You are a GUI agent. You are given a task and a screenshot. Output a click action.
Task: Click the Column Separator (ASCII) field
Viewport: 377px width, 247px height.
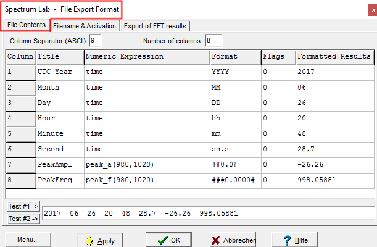click(95, 41)
